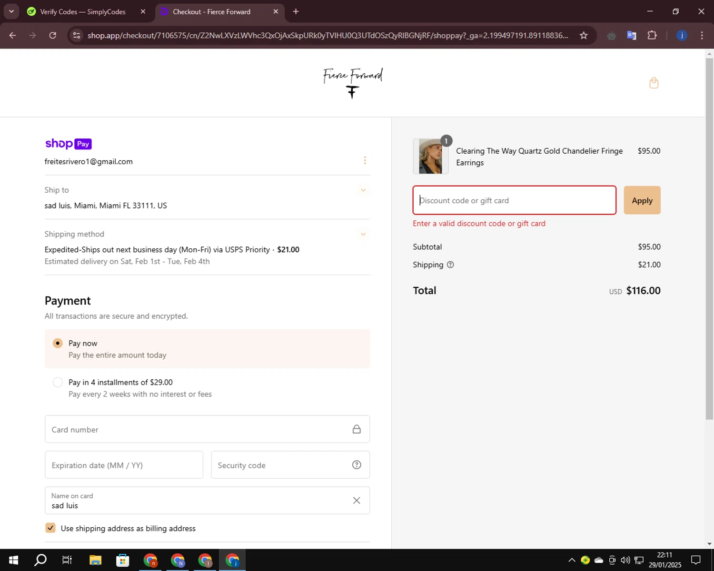The width and height of the screenshot is (714, 571).
Task: Expand the Ship to section
Action: pyautogui.click(x=363, y=190)
